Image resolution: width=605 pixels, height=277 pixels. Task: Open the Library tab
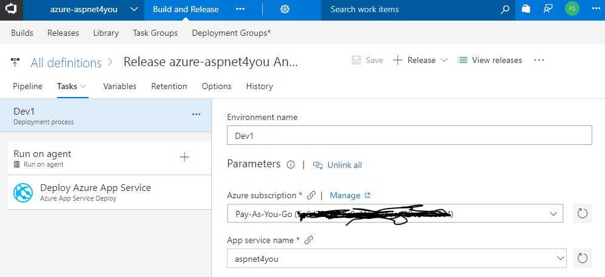tap(106, 33)
